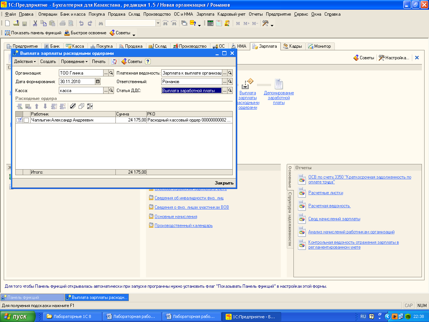The width and height of the screenshot is (429, 322).
Task: Click ellipsis select button for Ответственный
Action: 225,82
